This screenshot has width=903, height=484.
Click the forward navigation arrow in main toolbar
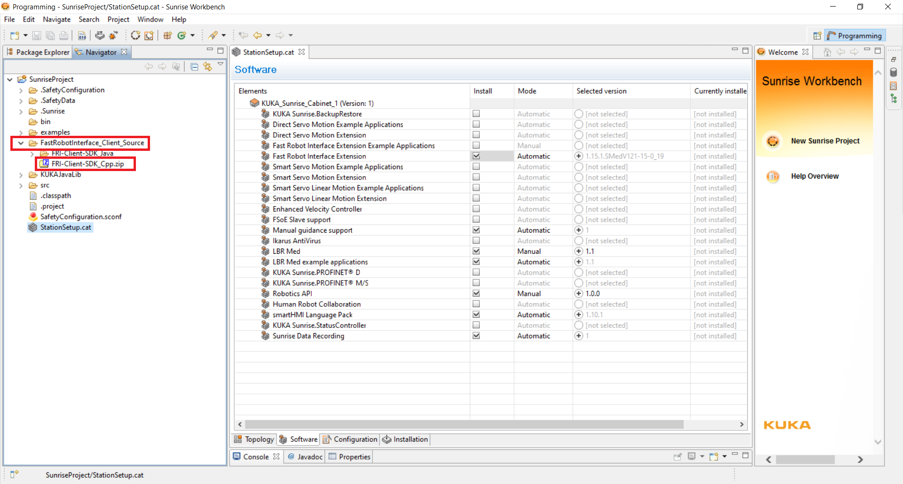[x=280, y=35]
